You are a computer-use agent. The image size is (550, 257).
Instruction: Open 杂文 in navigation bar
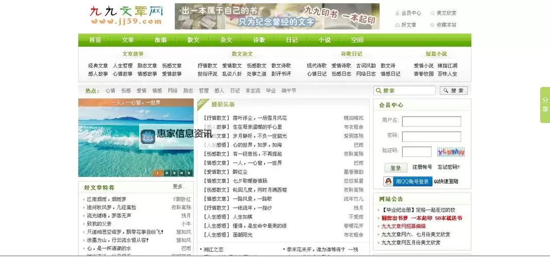[226, 40]
